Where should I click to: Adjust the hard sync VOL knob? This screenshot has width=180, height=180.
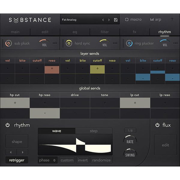105,43
